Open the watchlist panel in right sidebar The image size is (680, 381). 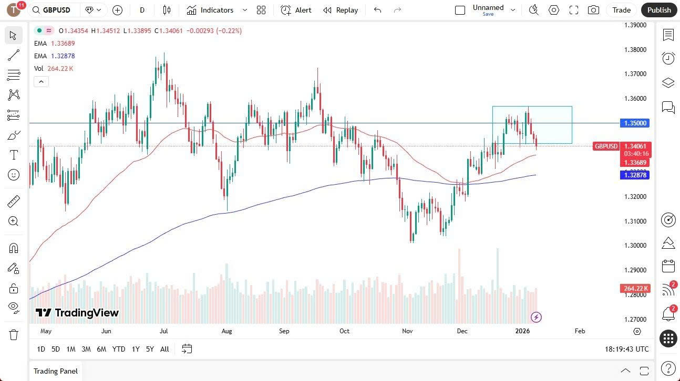[668, 35]
